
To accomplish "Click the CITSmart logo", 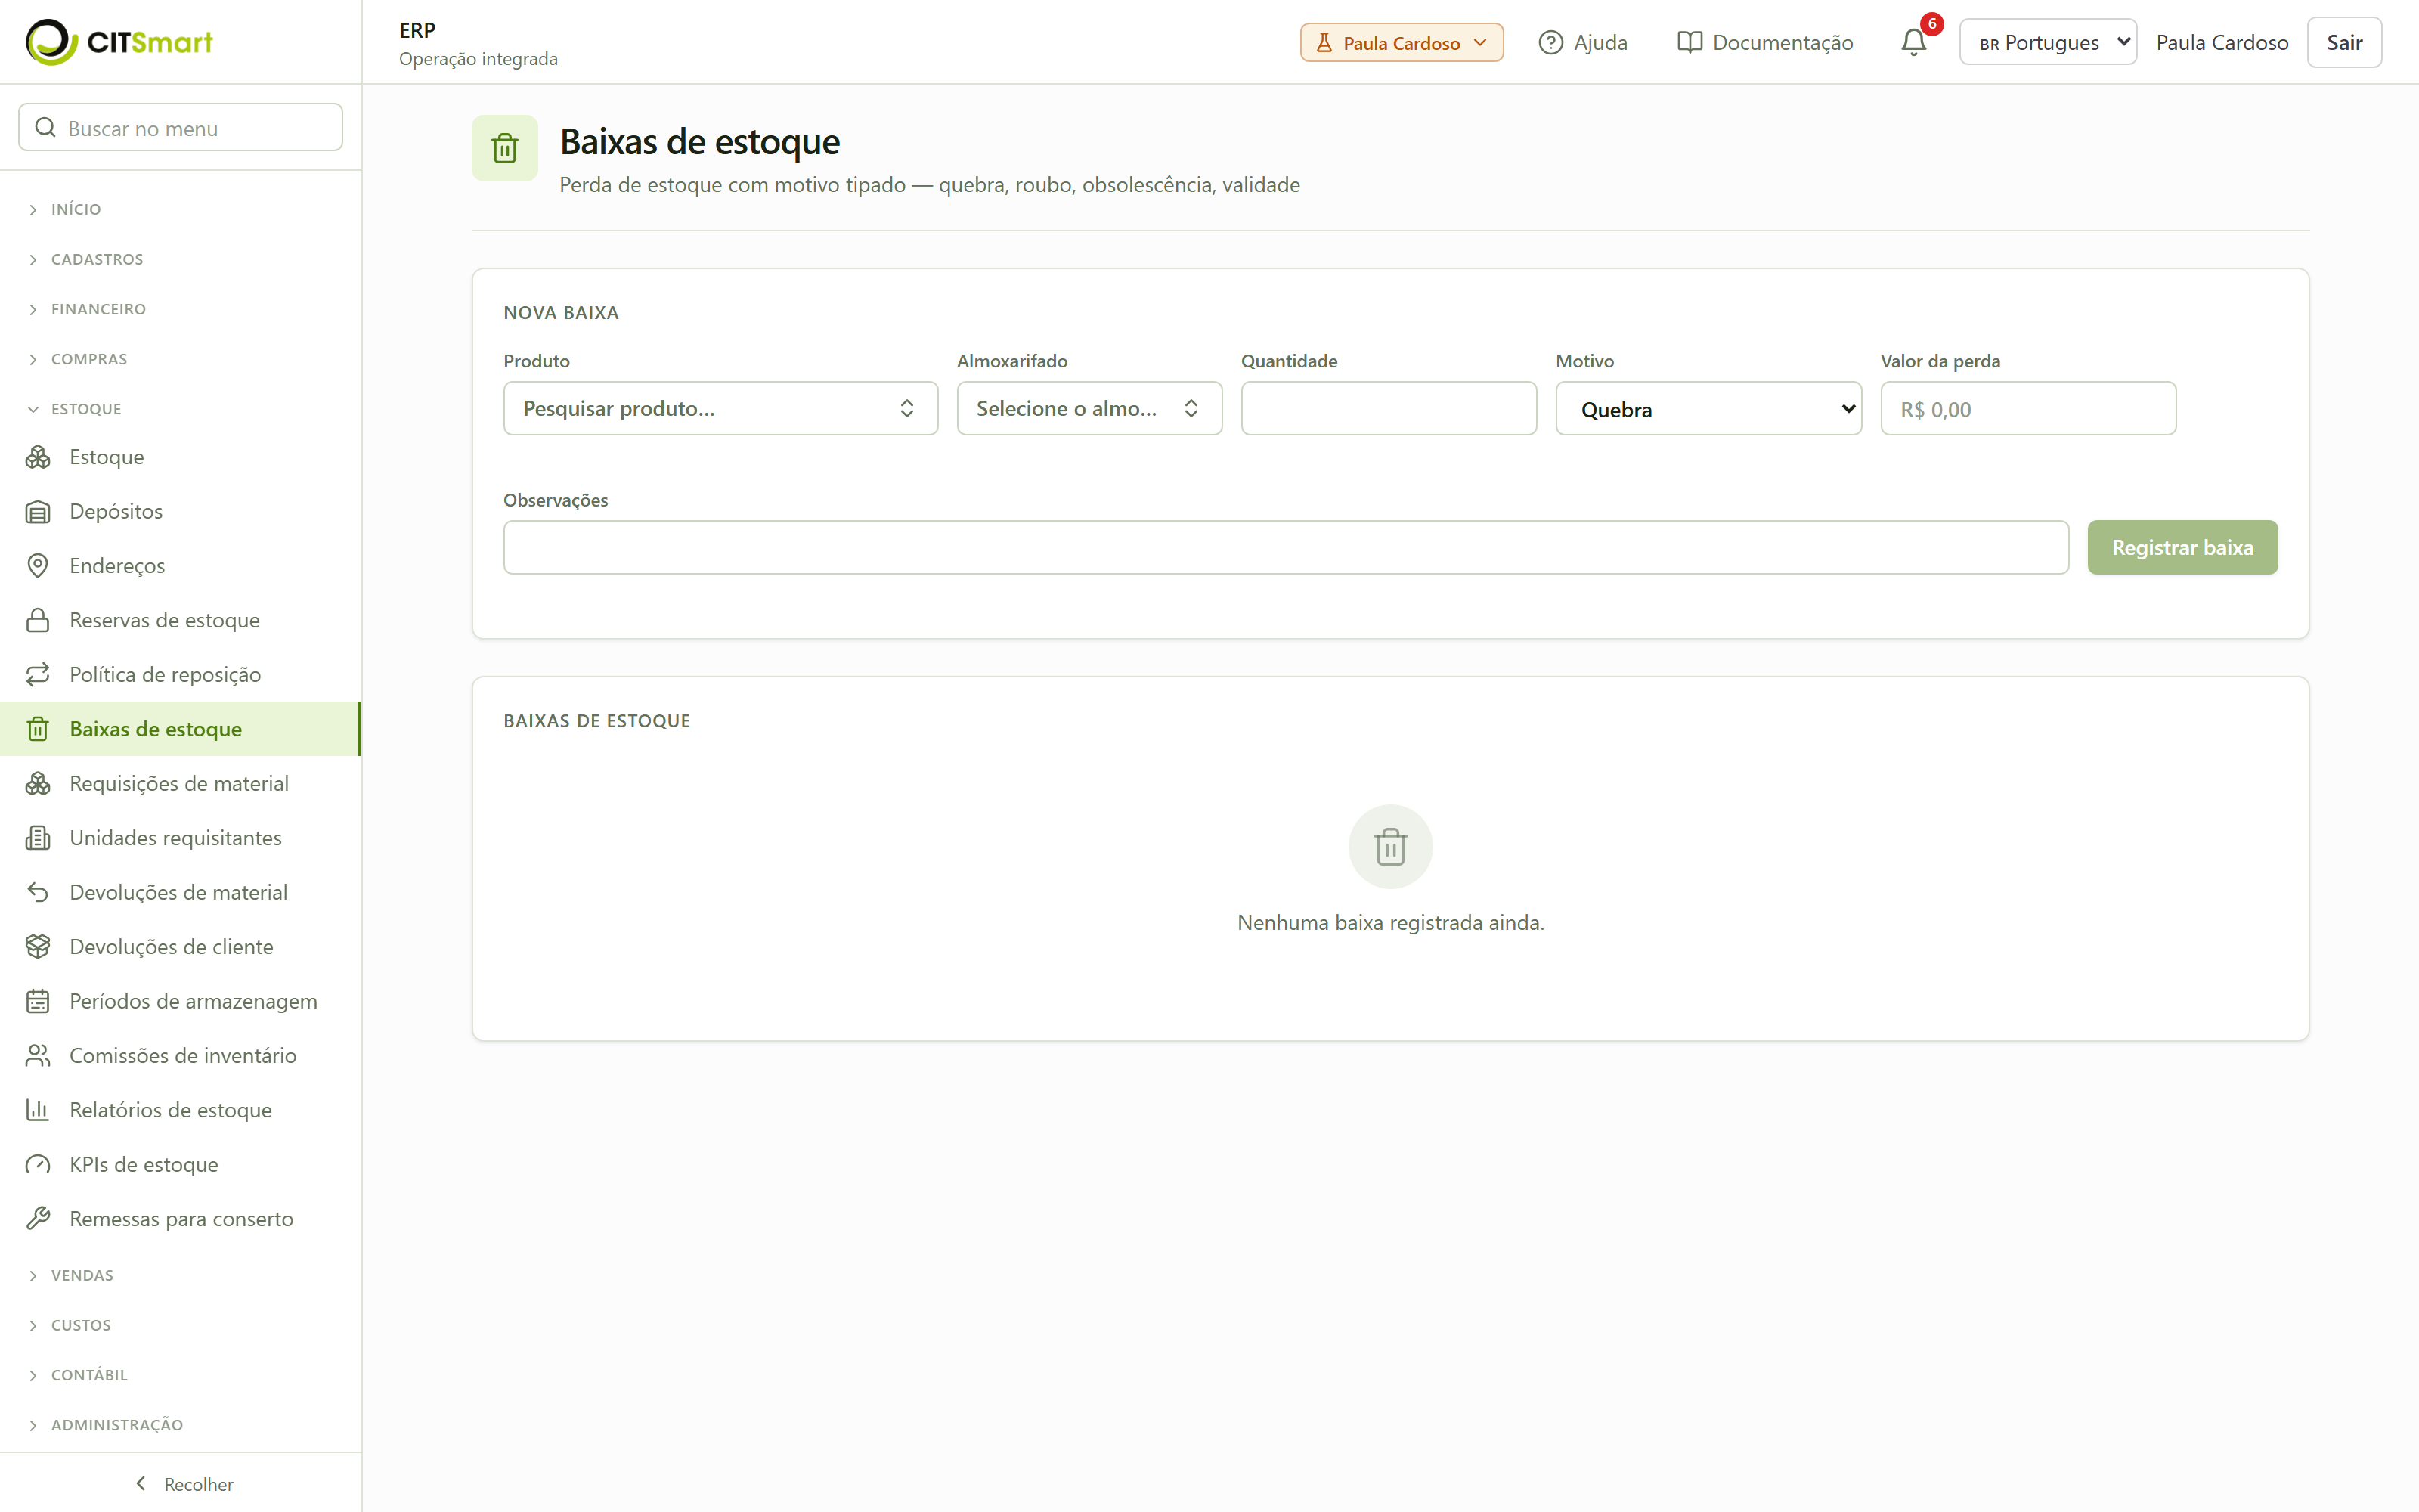I will 119,42.
